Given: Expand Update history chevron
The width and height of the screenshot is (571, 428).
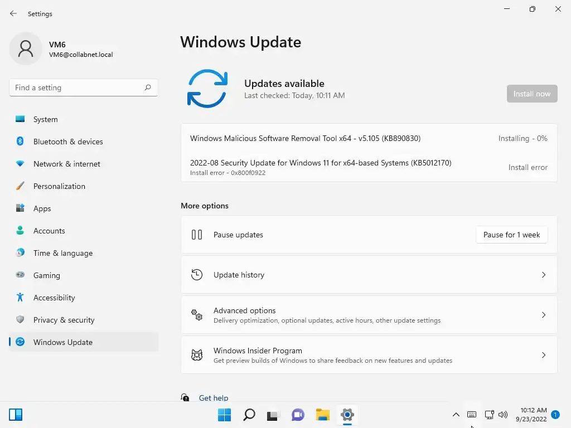Looking at the screenshot, I should coord(543,275).
